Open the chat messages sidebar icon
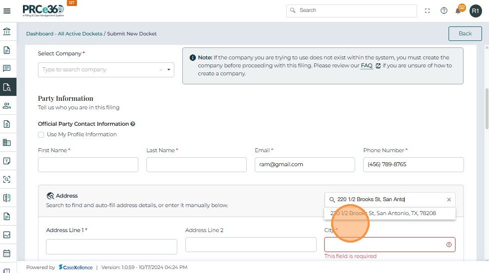 (x=7, y=68)
